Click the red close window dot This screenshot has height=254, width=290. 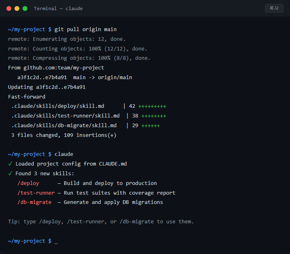click(x=9, y=8)
